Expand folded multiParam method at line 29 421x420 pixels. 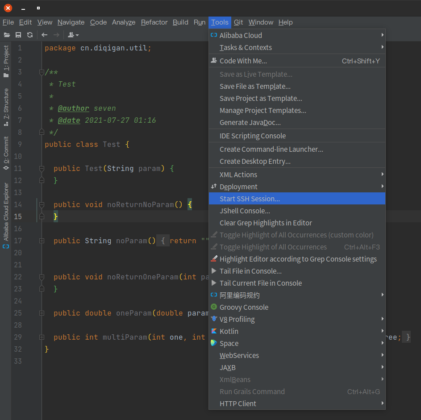coord(42,337)
